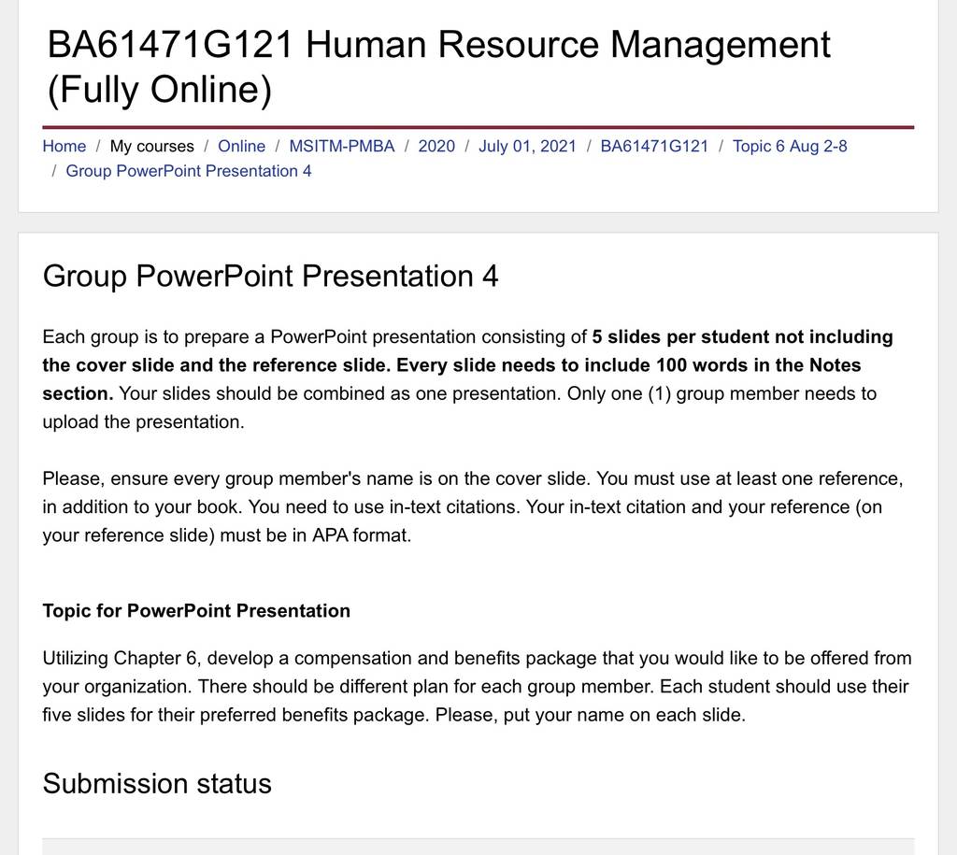Open the July 01, 2021 breadcrumb link
Image resolution: width=957 pixels, height=855 pixels.
527,147
